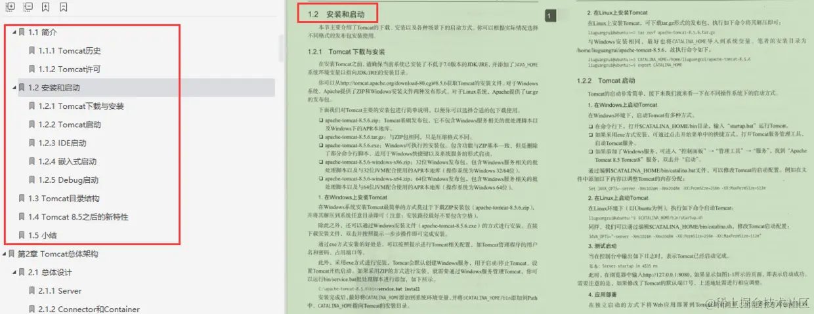814x314 pixels.
Task: Open bookmark 1.1.1 Tomcat历史
Action: (70, 50)
